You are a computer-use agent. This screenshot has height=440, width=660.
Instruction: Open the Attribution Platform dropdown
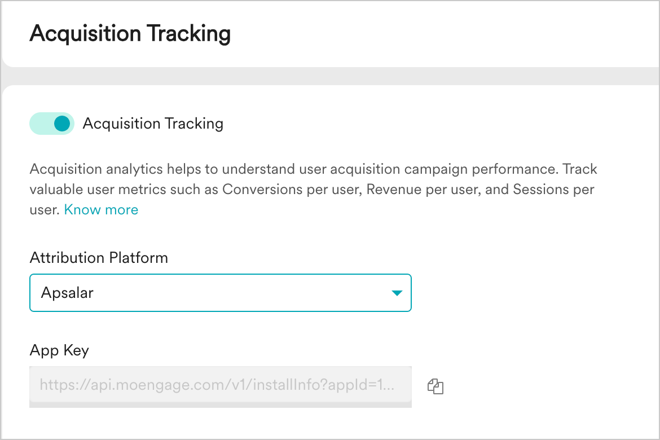[x=220, y=293]
